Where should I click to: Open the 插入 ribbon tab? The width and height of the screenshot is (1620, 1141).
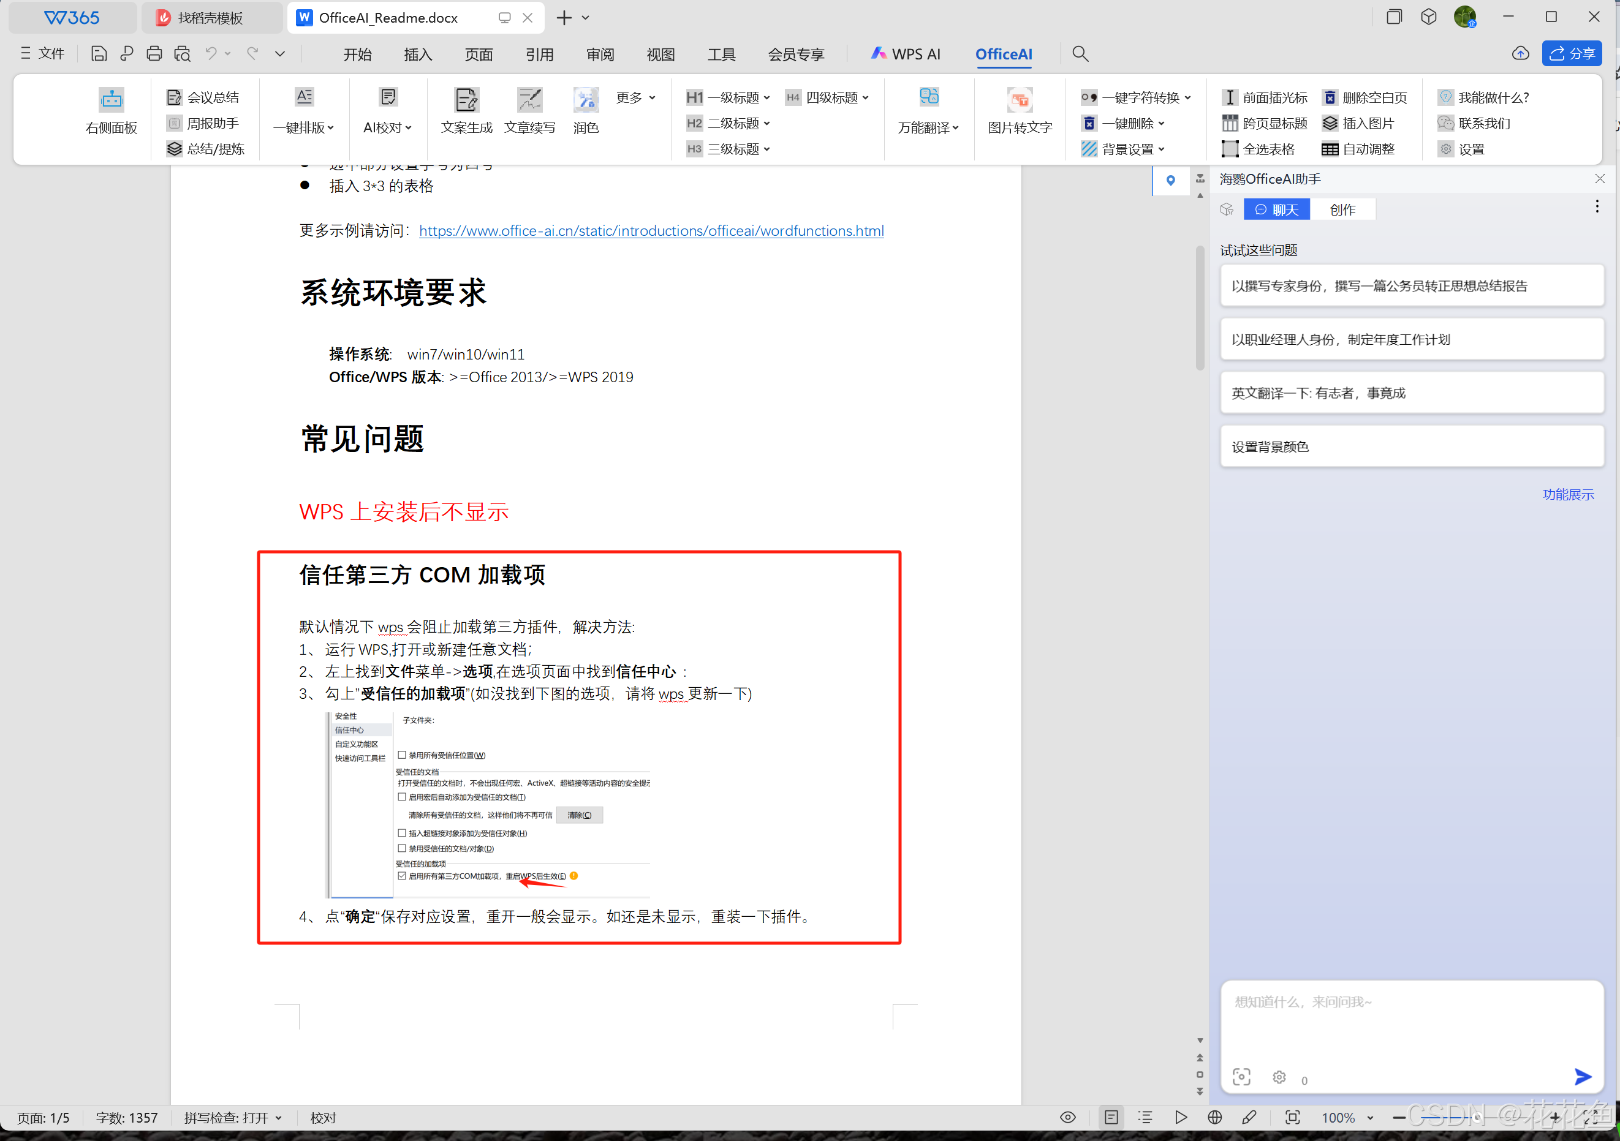pos(418,55)
